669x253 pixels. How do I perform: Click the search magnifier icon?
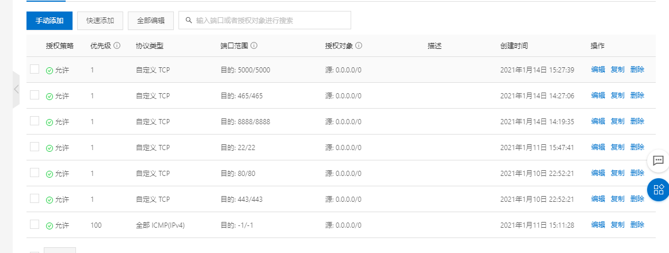[x=188, y=20]
